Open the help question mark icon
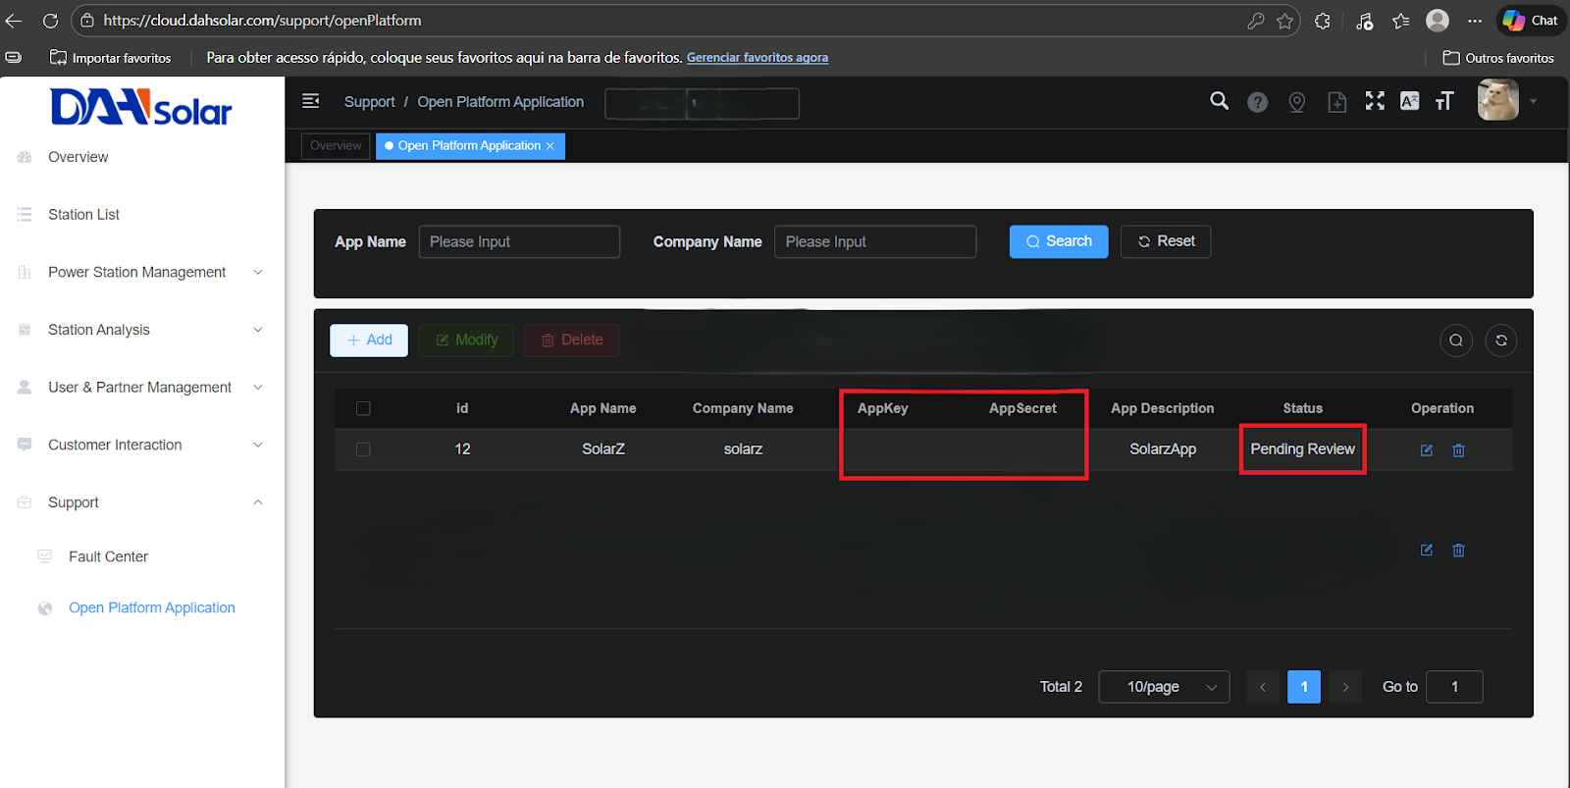 point(1257,102)
